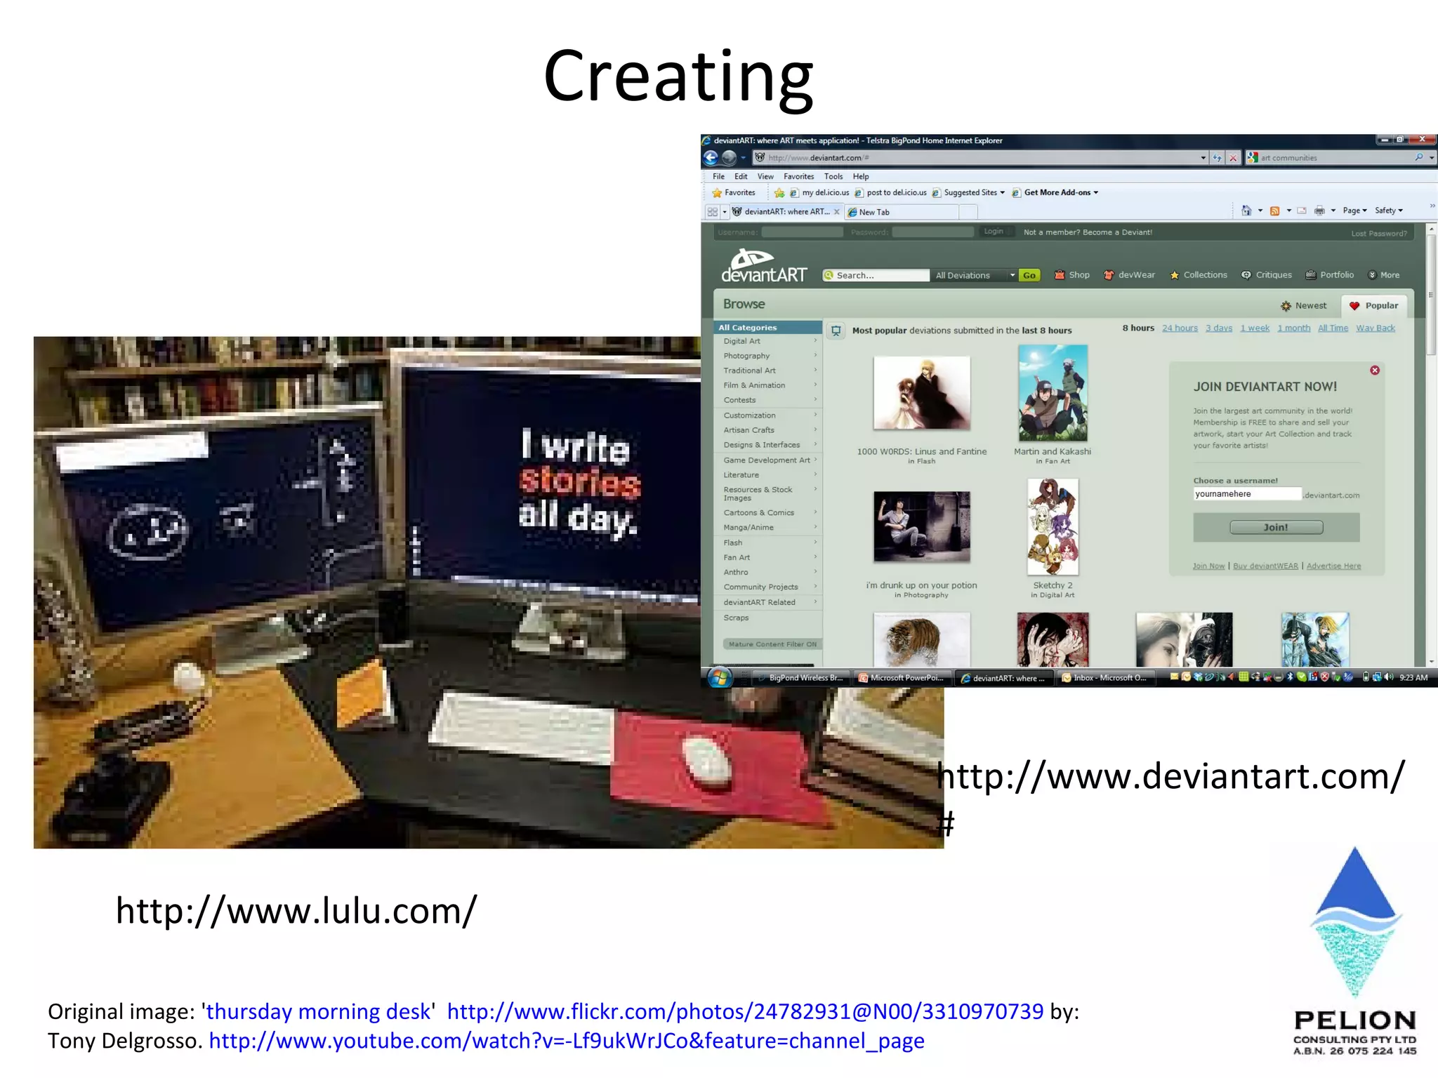Click the volume speaker icon in the system tray
The image size is (1438, 1078).
point(1389,677)
